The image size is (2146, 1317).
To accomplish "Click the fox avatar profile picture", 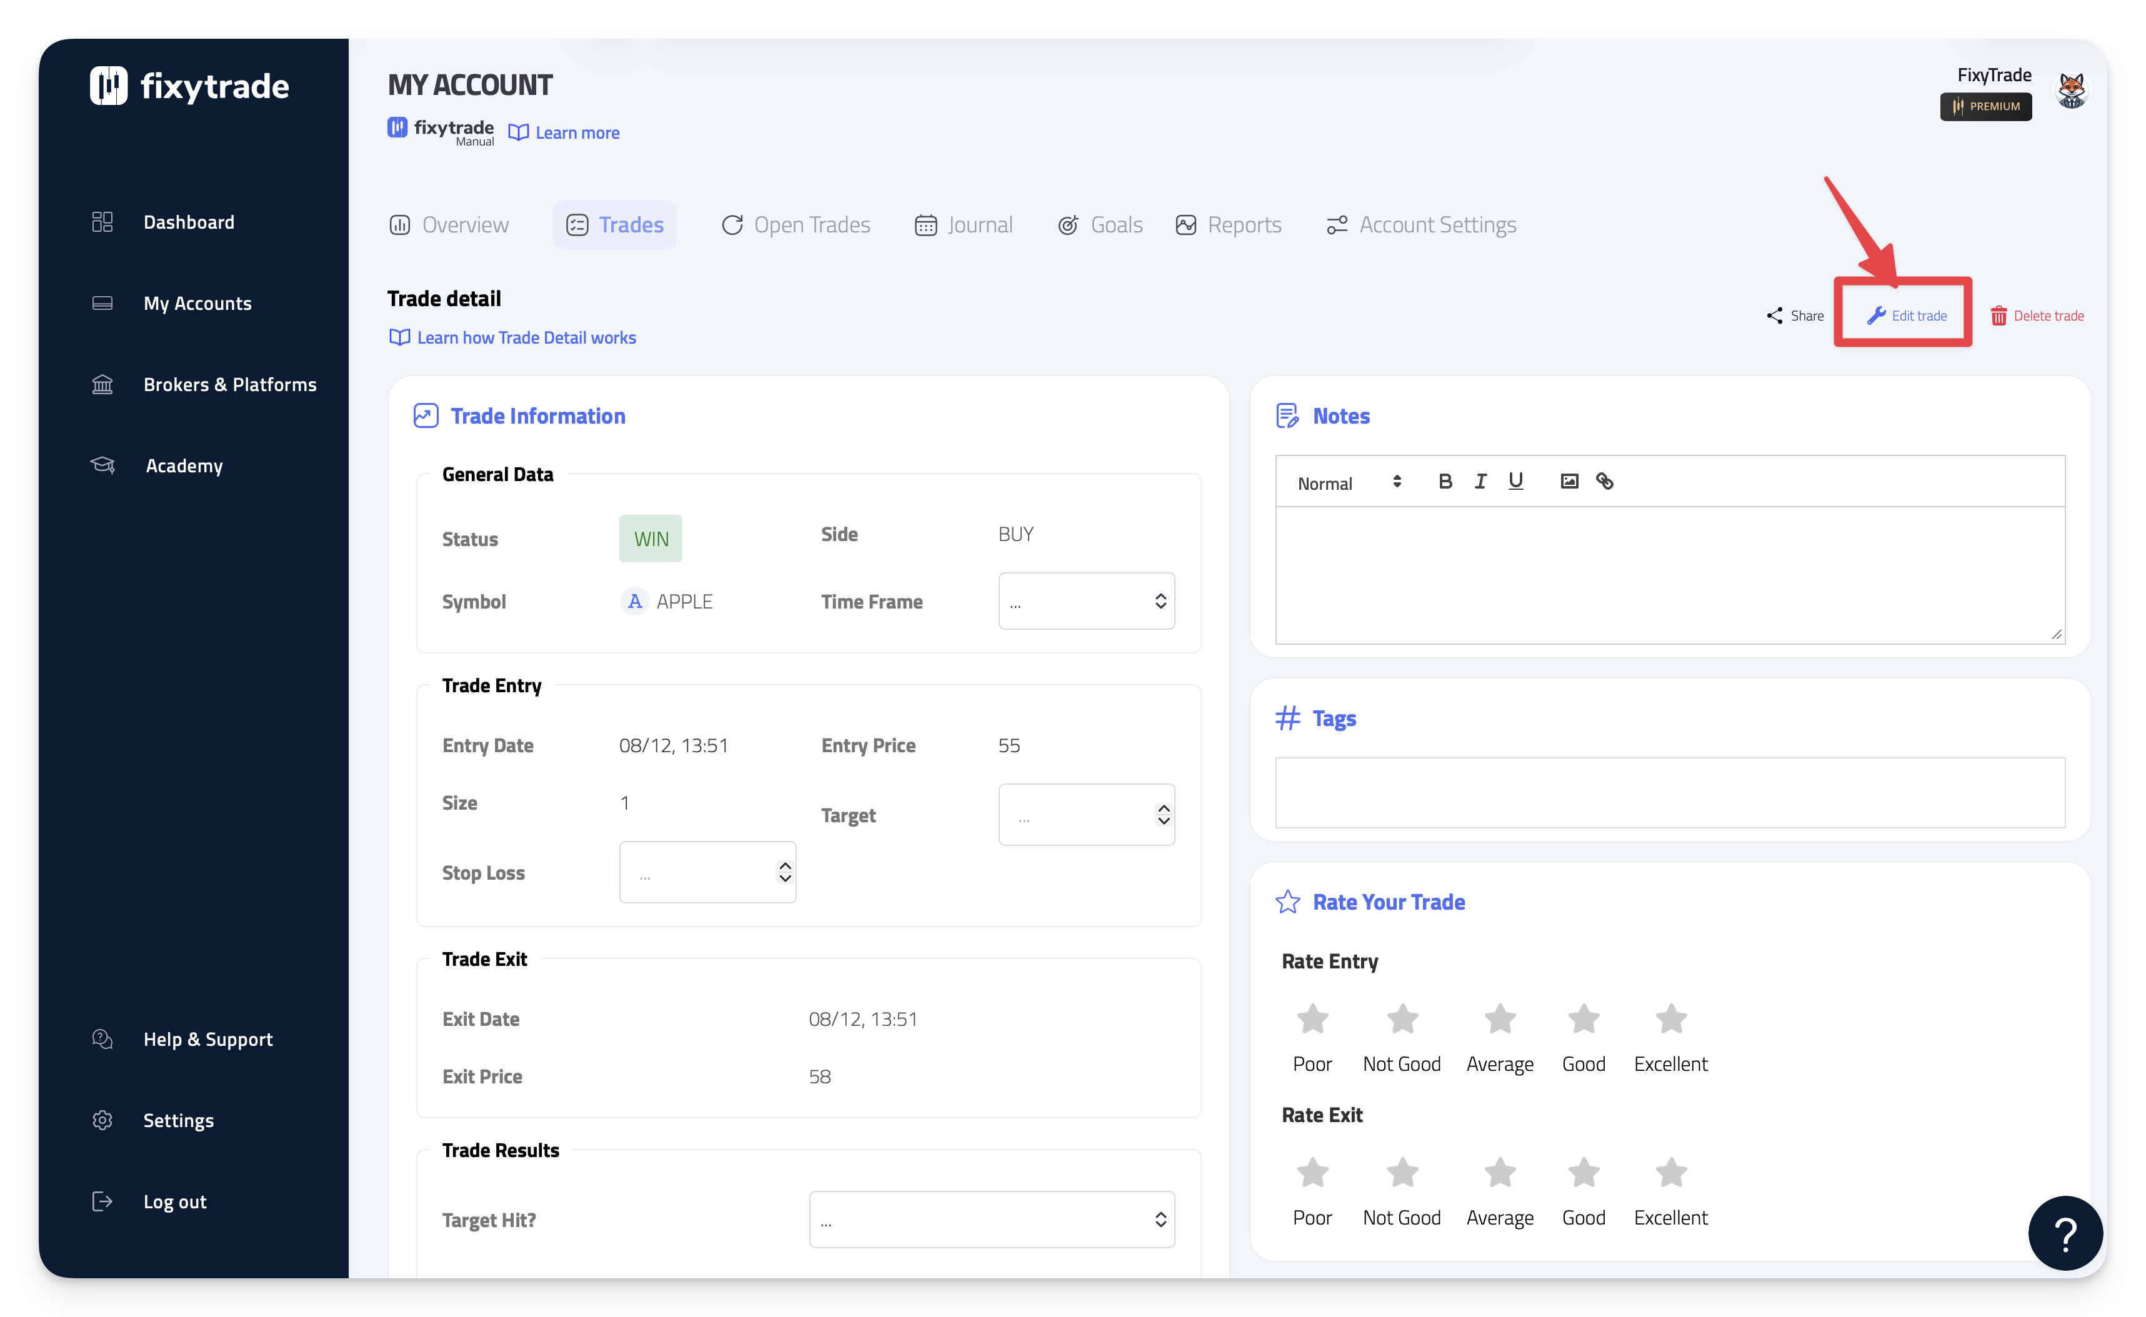I will point(2071,91).
